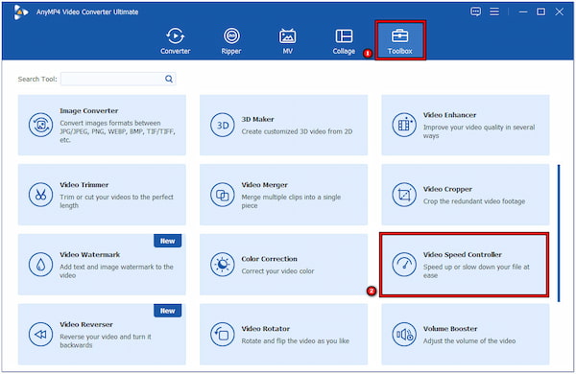Click the Color Correction sun icon
Screen dimensions: 576x374
pos(223,265)
